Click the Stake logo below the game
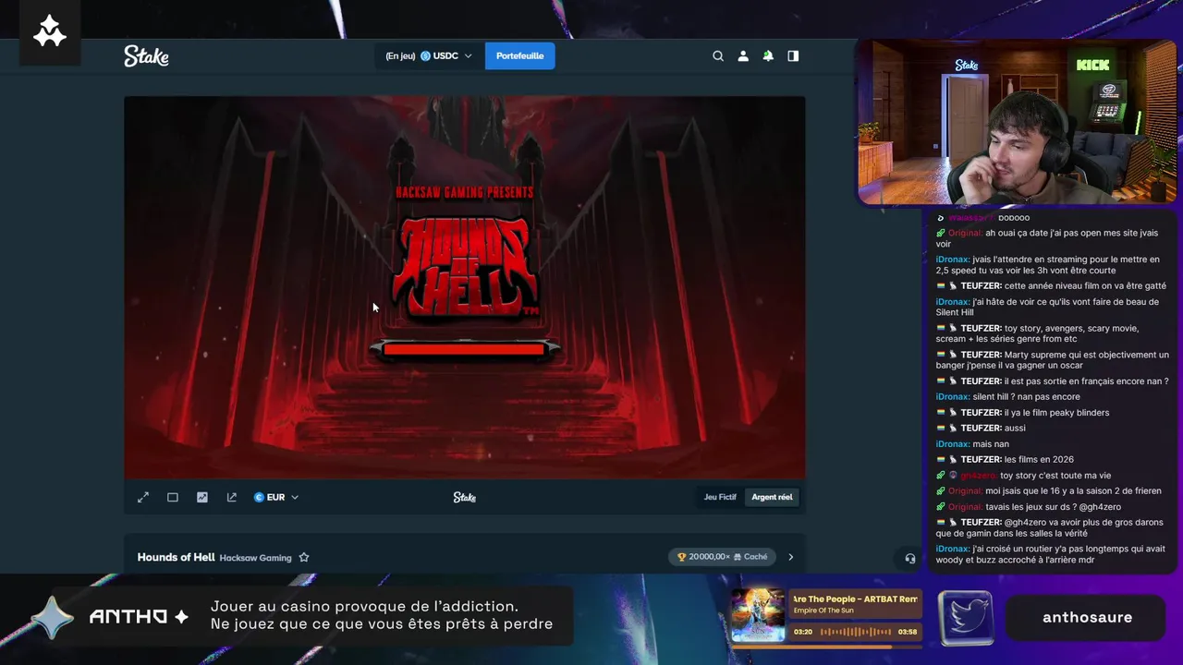 (x=465, y=497)
